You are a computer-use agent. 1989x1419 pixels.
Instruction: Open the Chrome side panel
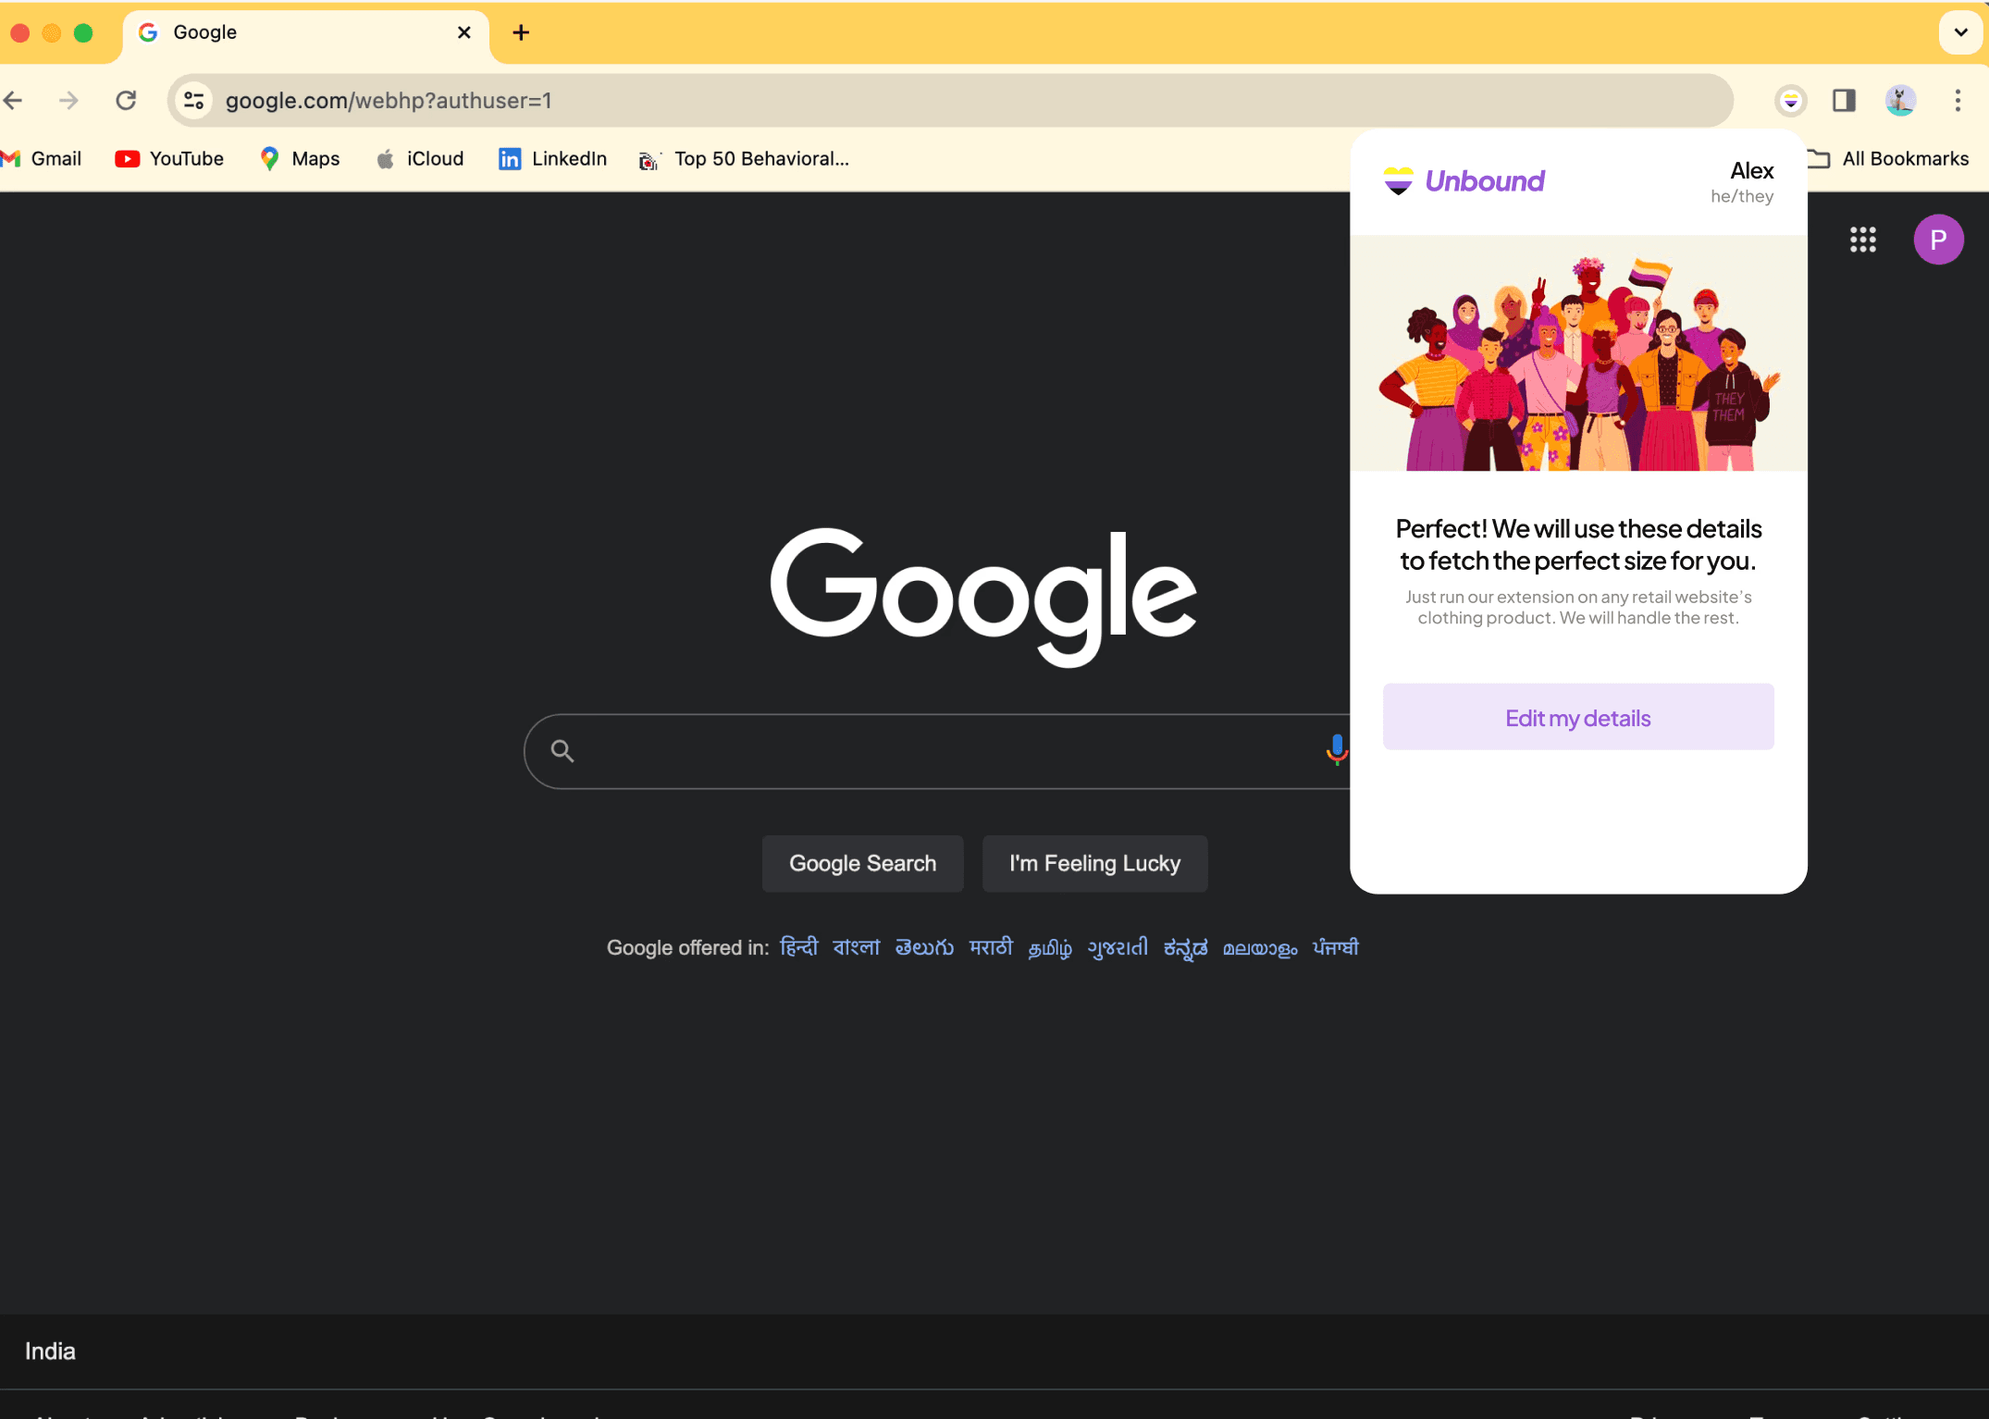1844,100
